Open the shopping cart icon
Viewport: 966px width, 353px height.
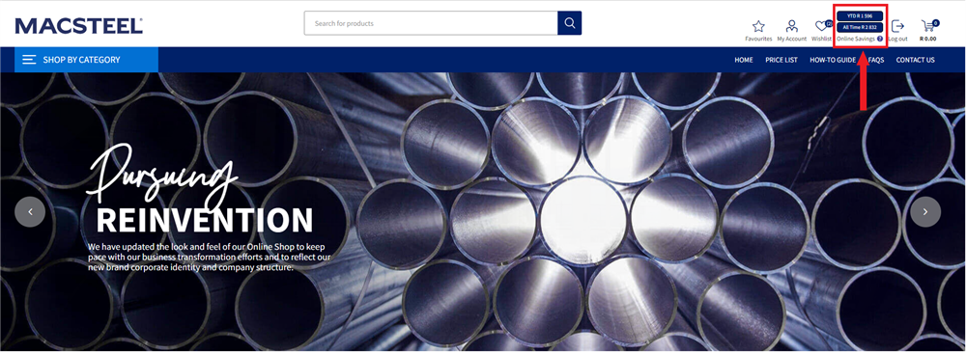(x=928, y=26)
